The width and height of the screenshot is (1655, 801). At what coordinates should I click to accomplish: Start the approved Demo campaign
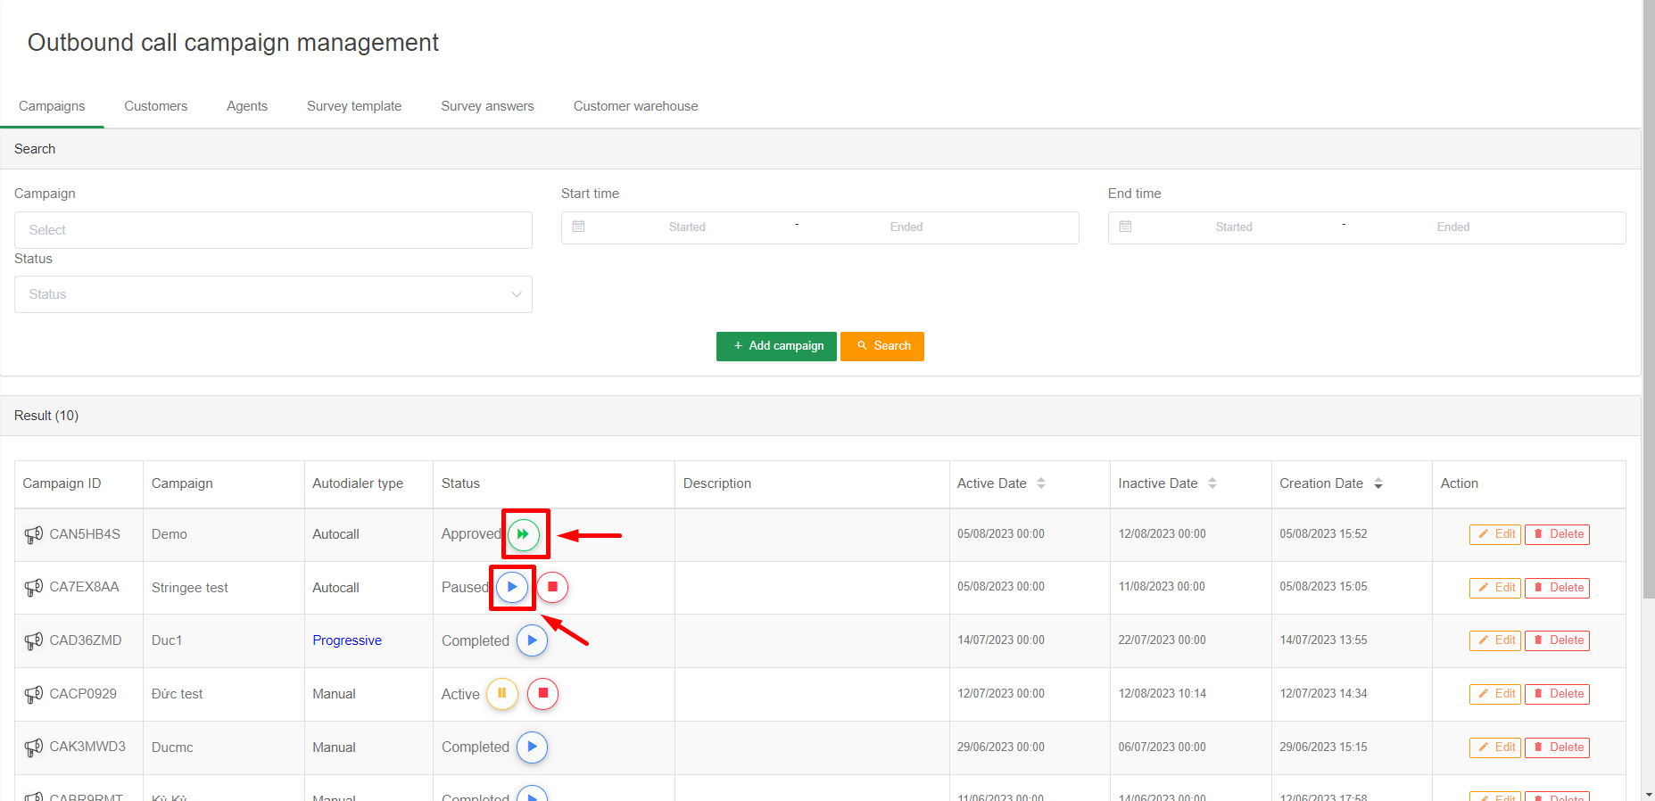524,534
